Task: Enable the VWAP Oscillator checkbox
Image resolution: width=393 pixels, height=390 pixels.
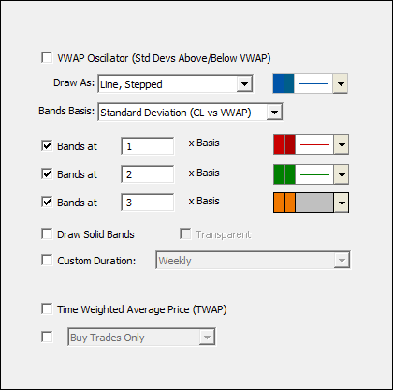Action: coord(47,58)
